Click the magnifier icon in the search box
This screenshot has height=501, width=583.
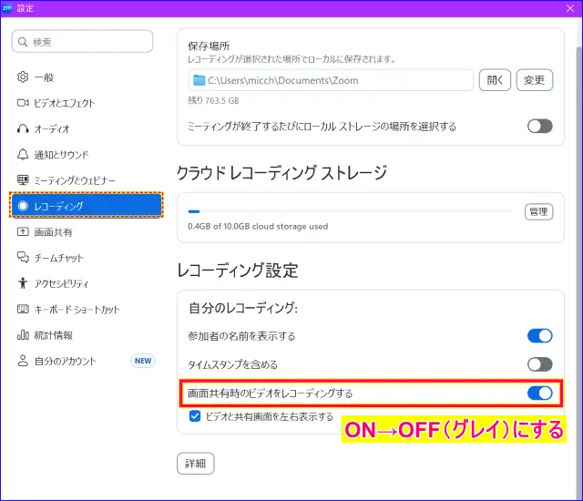pos(23,42)
